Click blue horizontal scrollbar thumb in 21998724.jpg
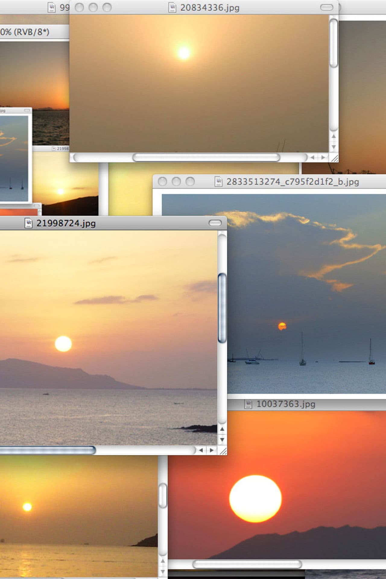The image size is (386, 579). pos(48,450)
